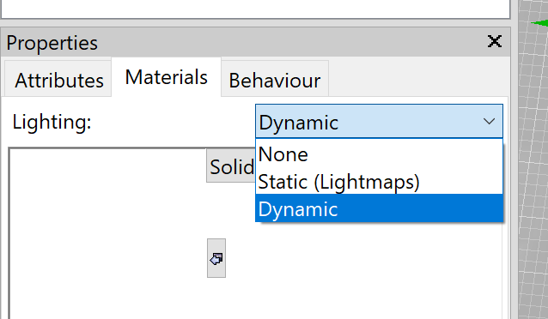
Task: Click the left arrow assign-material icon
Action: (216, 258)
